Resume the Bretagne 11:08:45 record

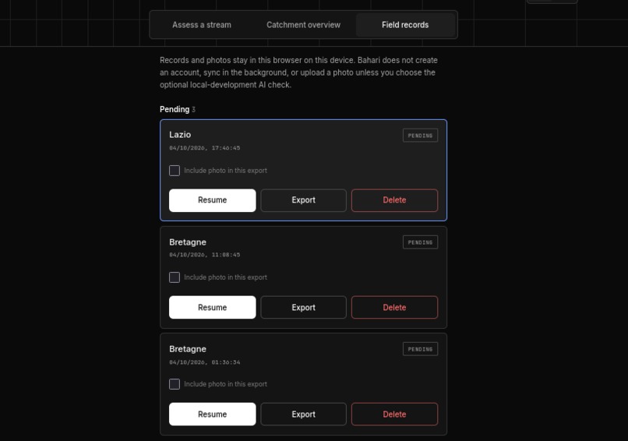[212, 307]
